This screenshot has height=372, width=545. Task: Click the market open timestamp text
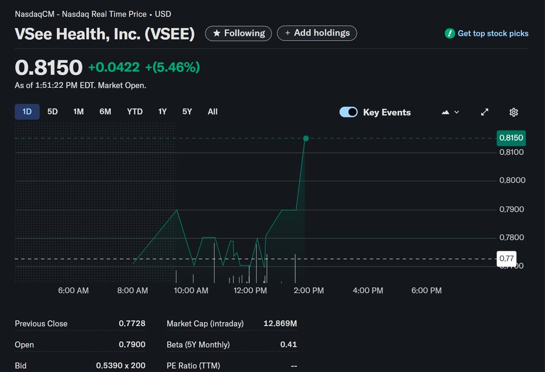tap(81, 85)
